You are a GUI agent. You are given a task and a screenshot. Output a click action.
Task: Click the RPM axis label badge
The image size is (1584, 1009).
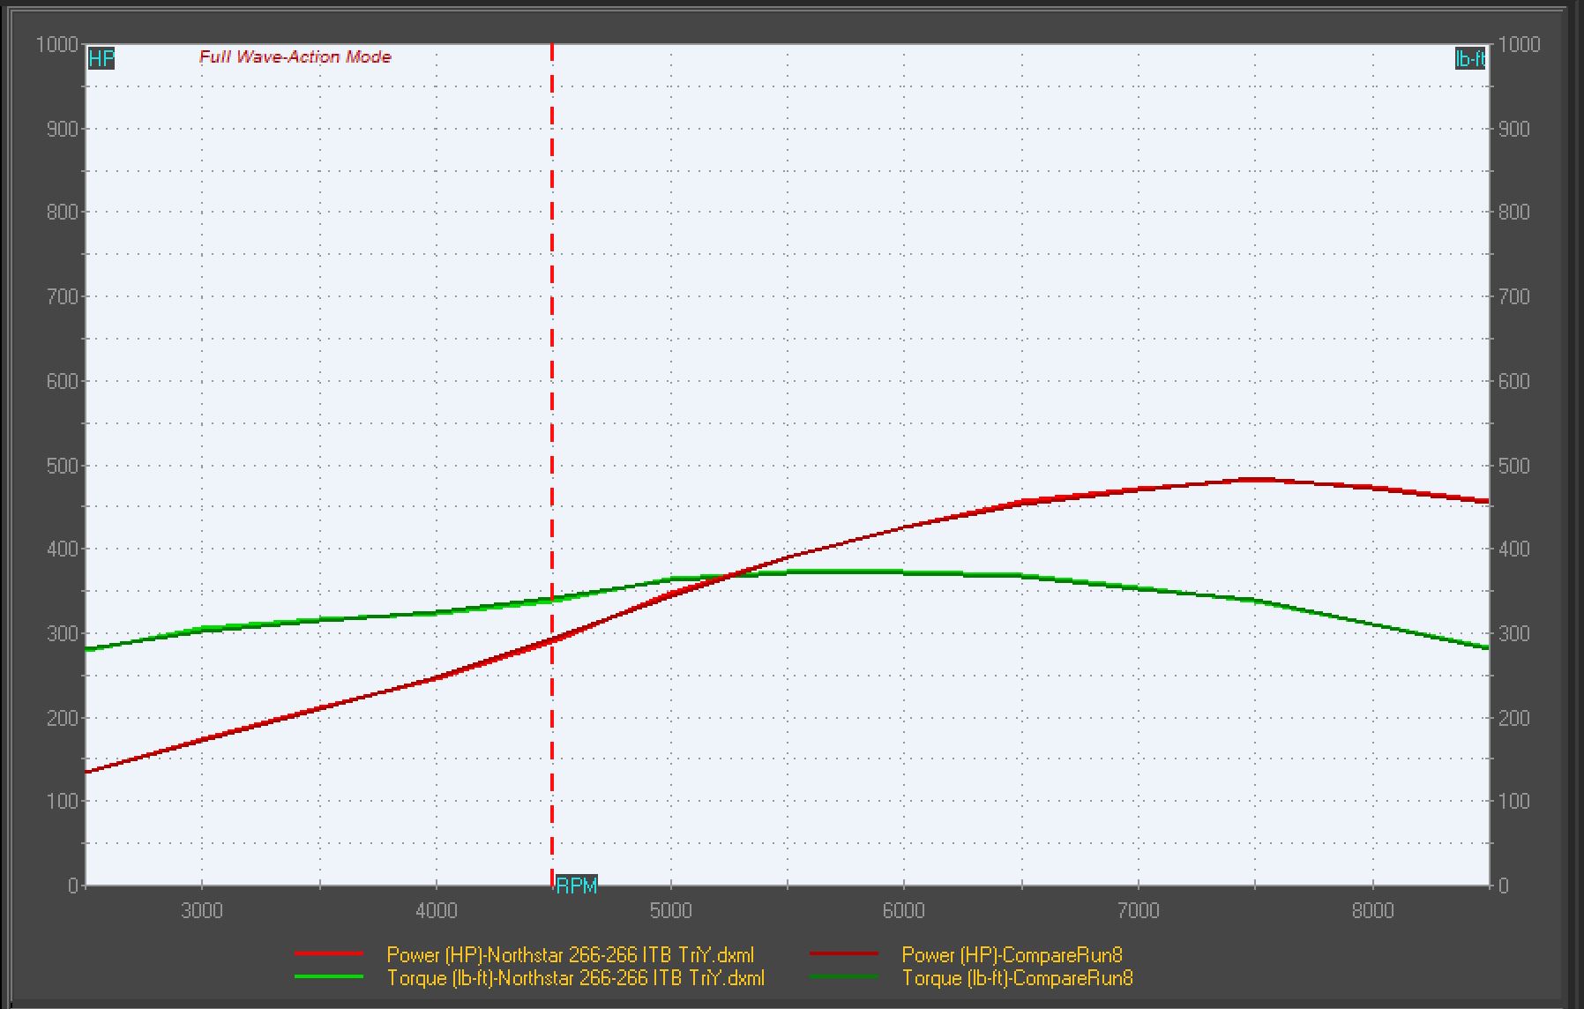click(x=577, y=886)
